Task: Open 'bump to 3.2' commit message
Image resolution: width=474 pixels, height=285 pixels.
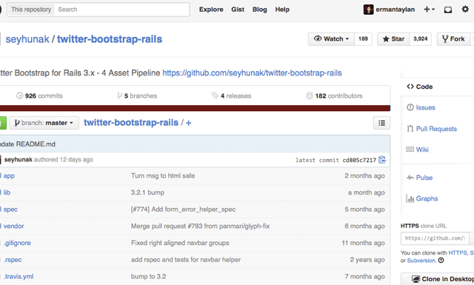Action: [x=148, y=277]
